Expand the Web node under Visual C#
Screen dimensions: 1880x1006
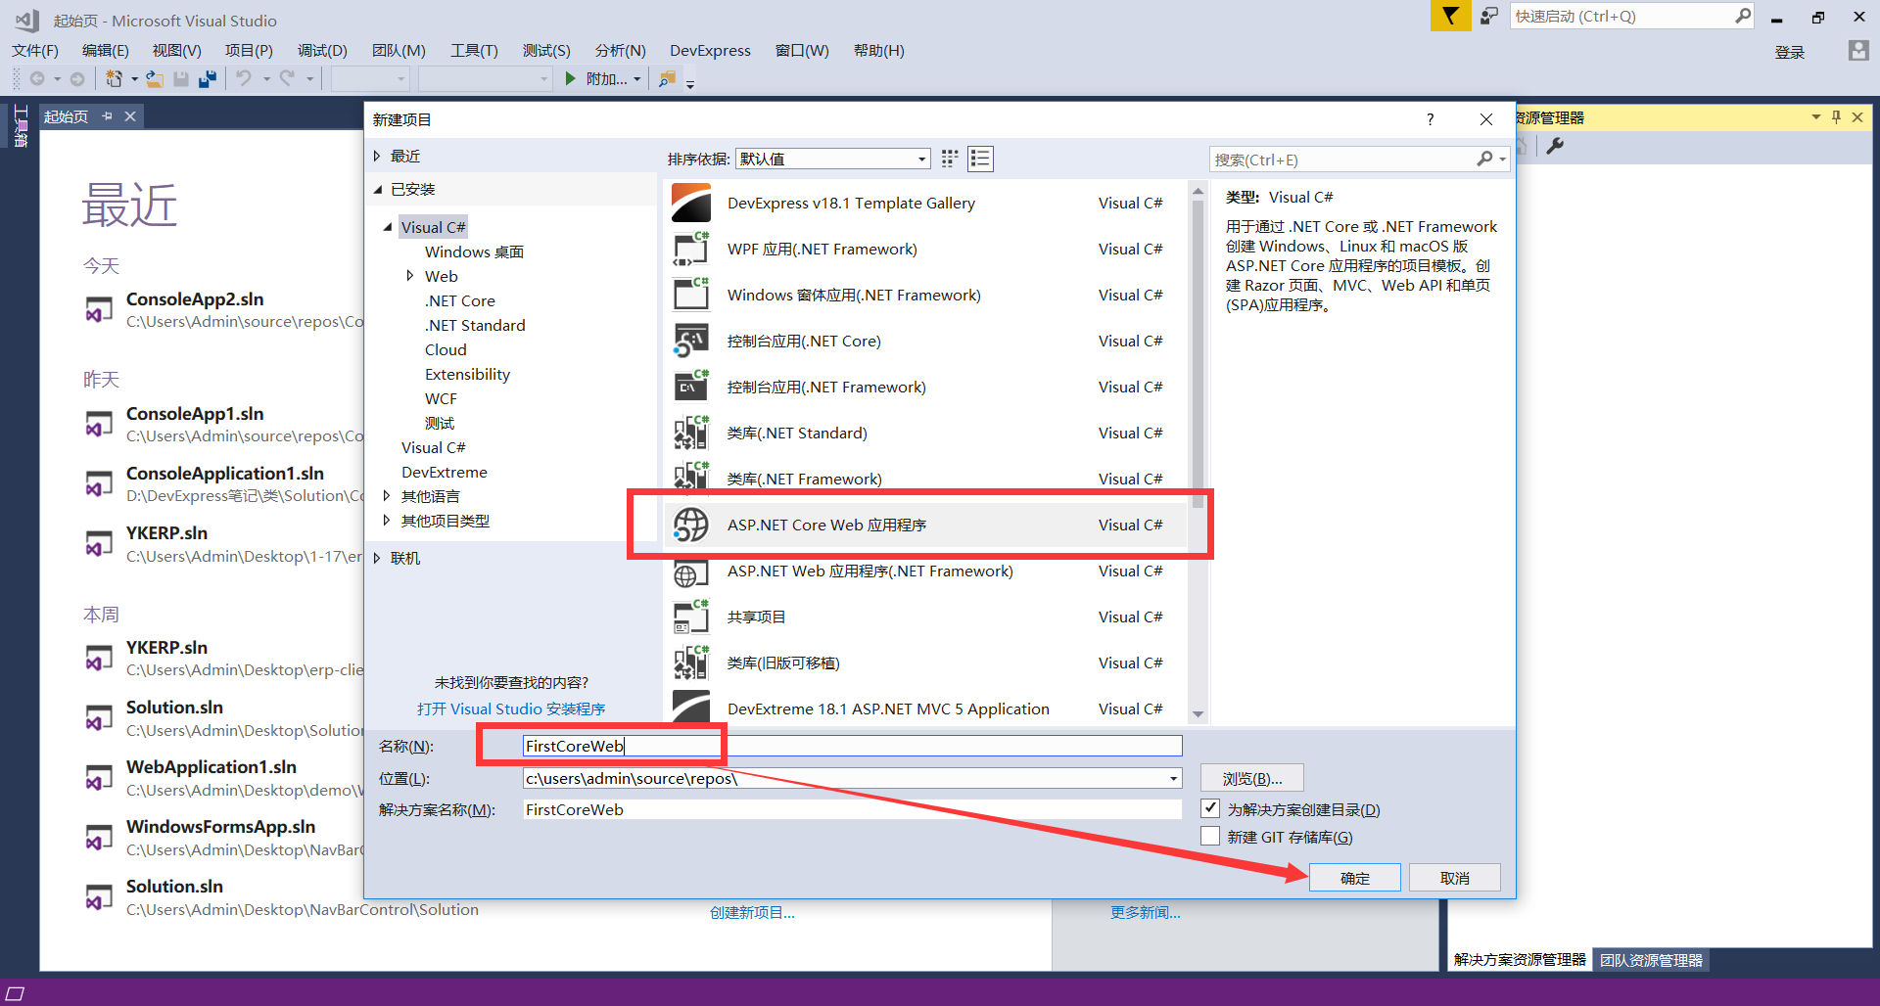point(409,276)
